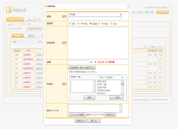
Task: Select the 高い importance radio button
Action: pos(70,24)
